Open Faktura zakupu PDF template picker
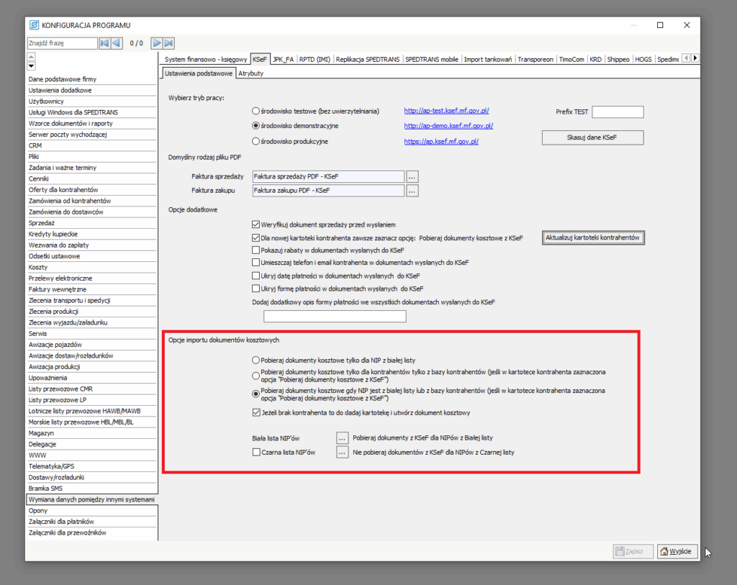 [x=412, y=191]
